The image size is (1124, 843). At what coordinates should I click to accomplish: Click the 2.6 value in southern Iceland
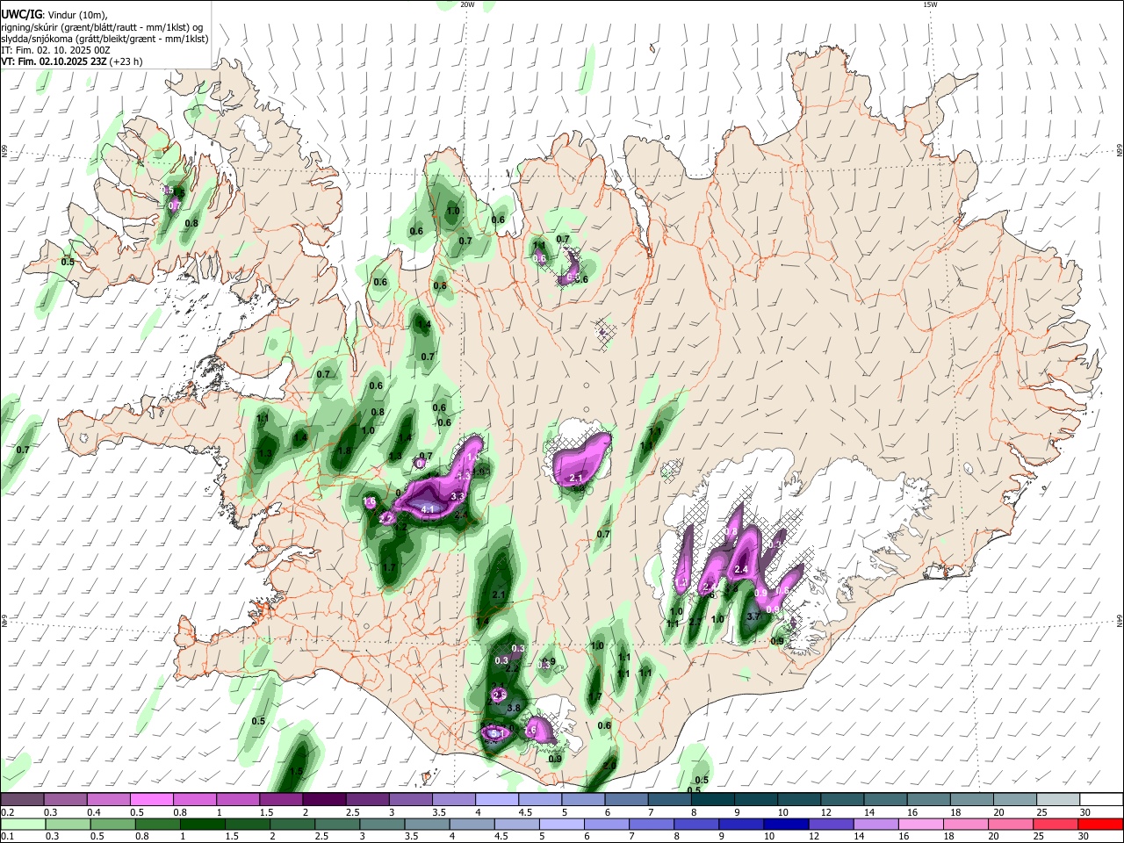[x=500, y=695]
